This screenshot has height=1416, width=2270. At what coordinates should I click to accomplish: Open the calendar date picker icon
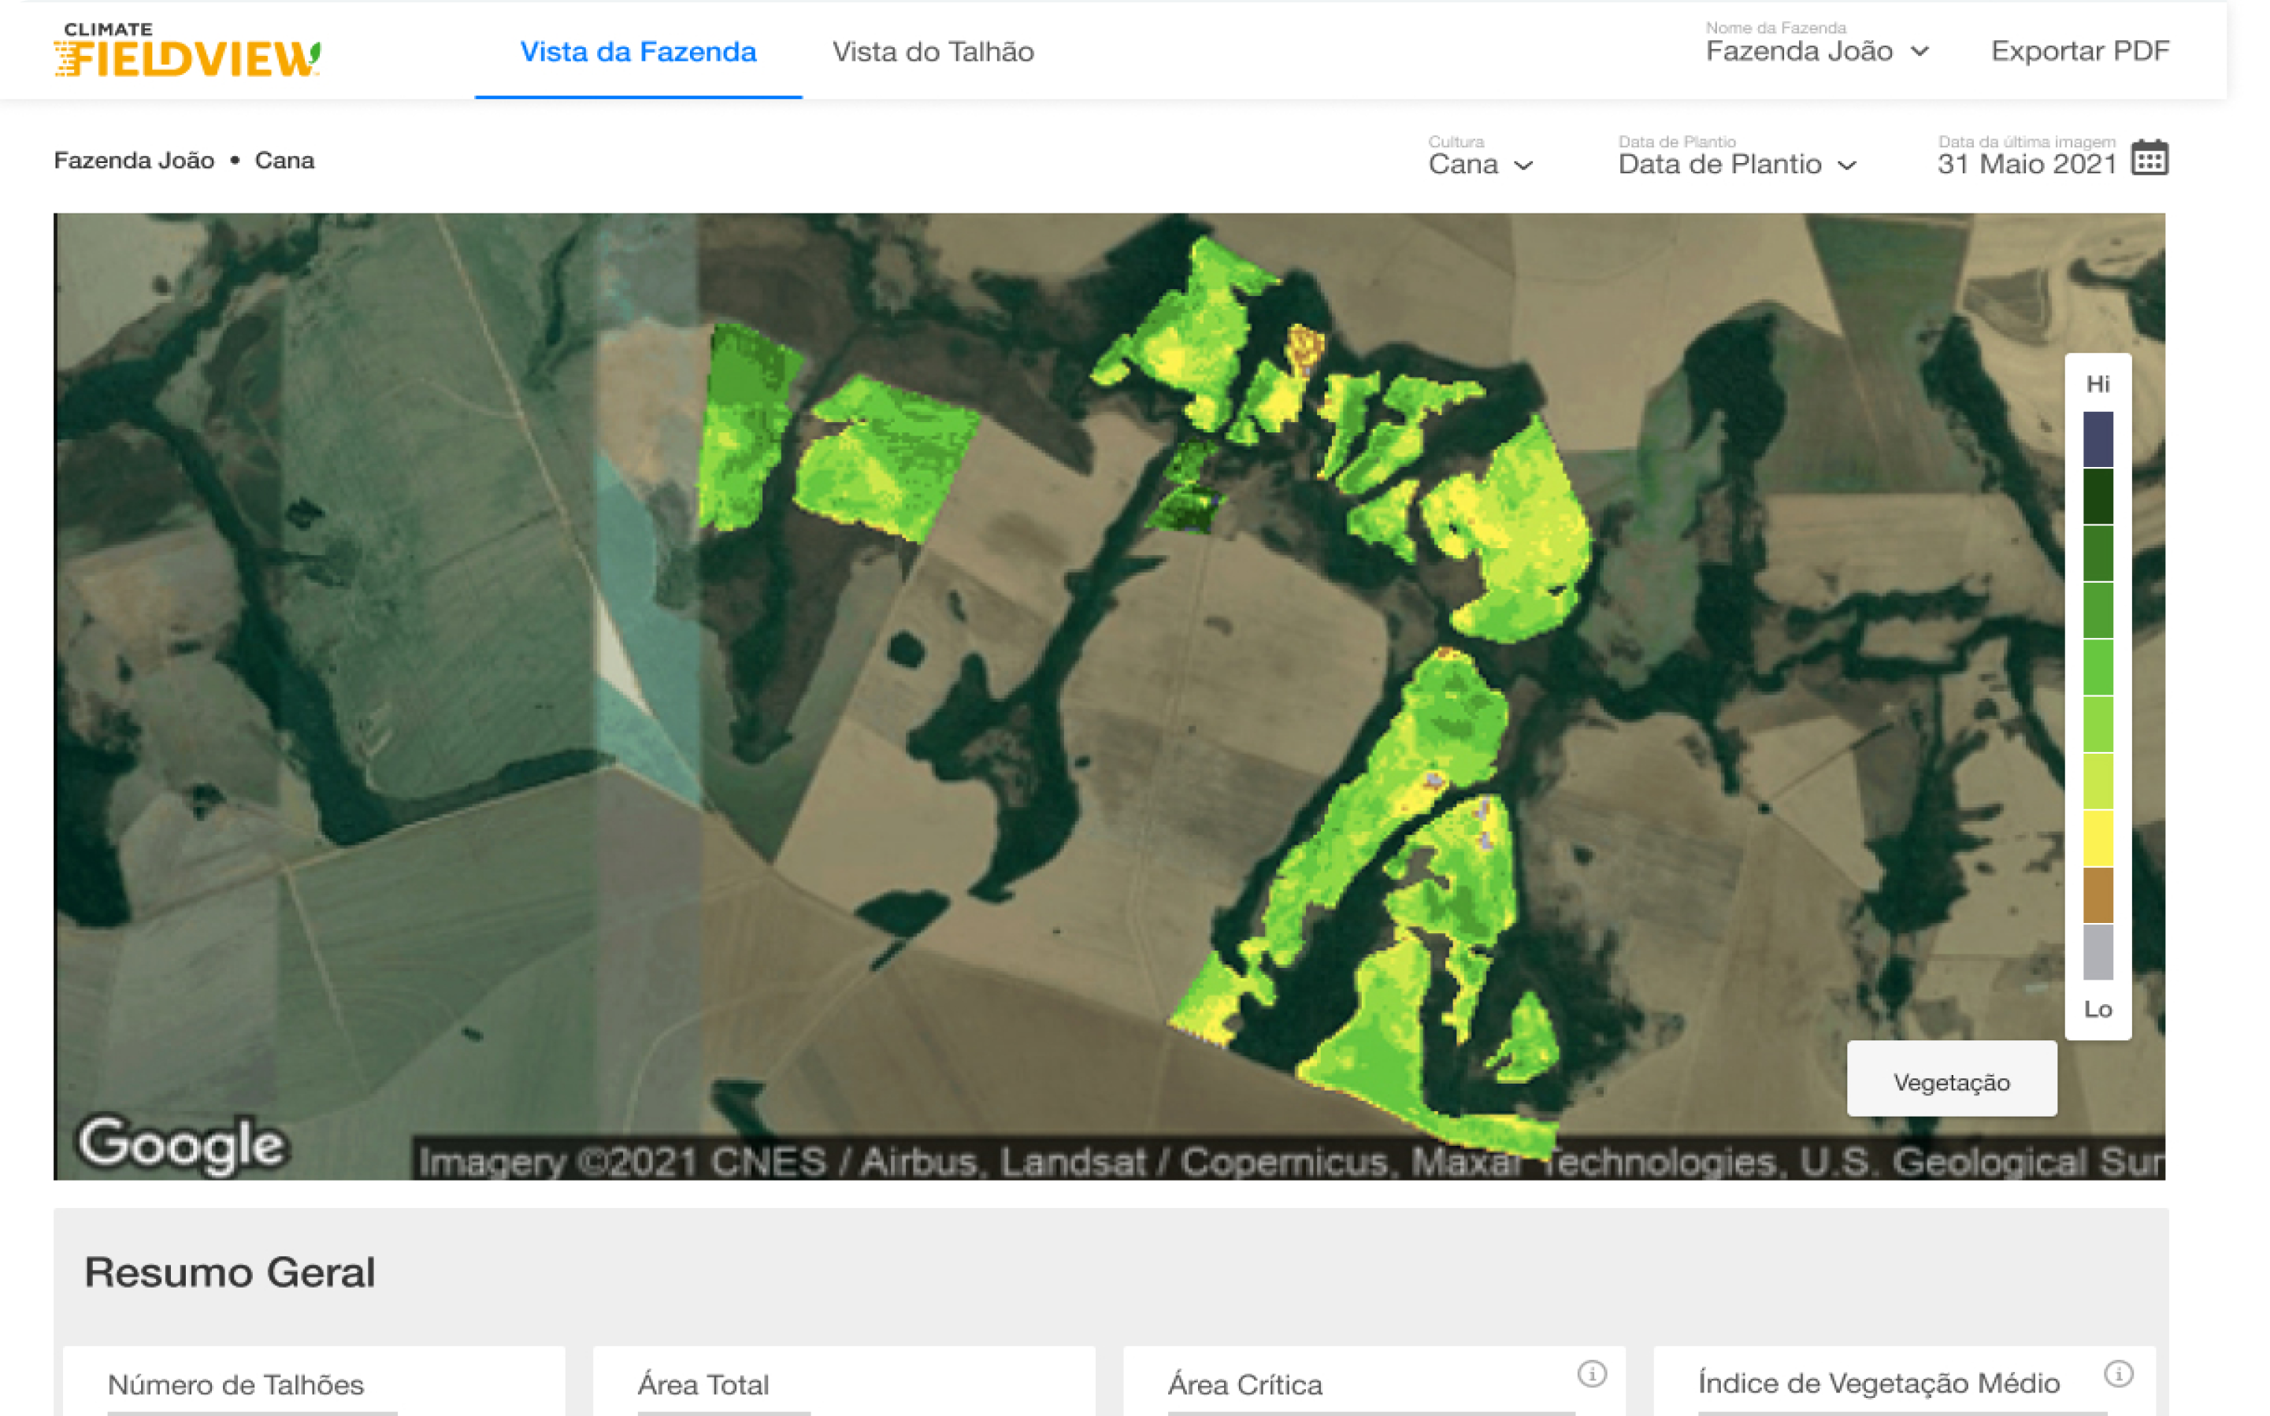pyautogui.click(x=2149, y=158)
